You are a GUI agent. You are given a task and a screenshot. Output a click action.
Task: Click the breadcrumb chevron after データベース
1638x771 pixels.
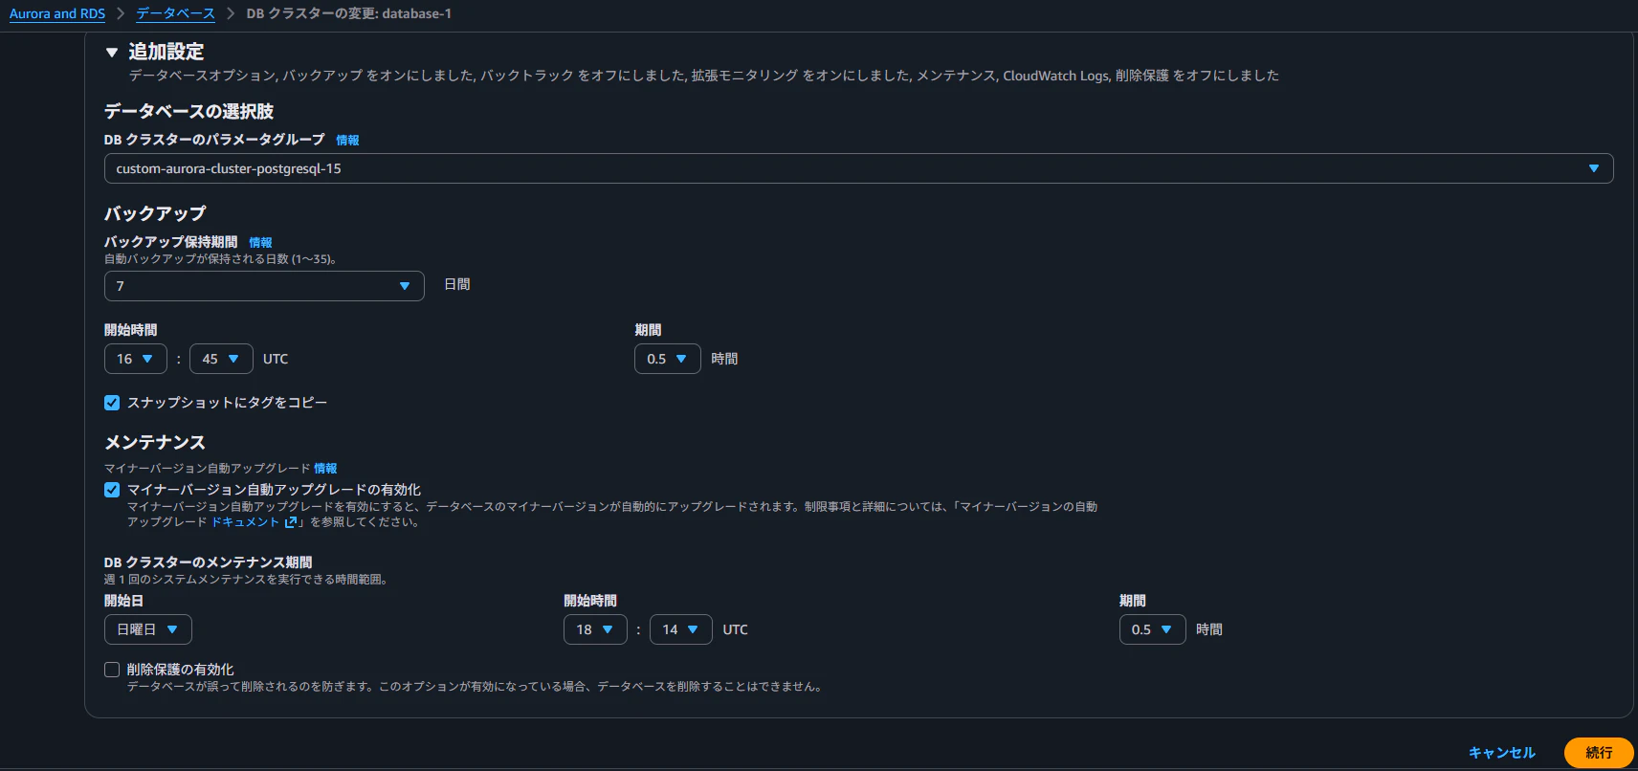(x=231, y=13)
